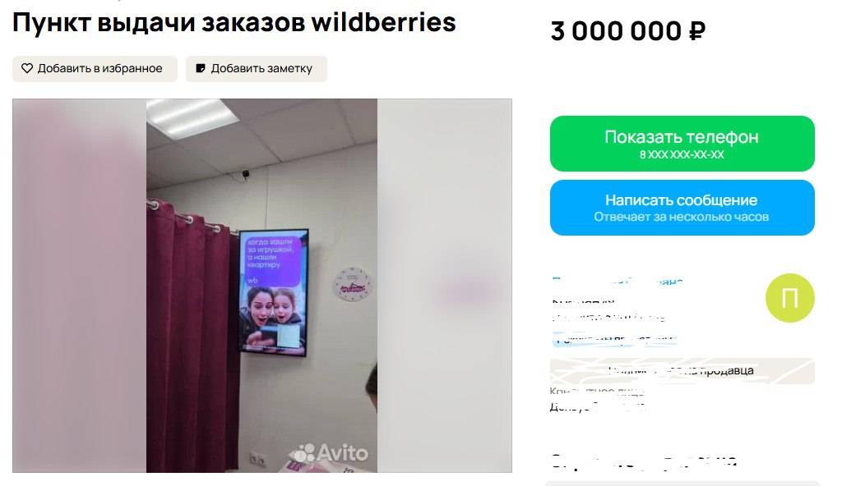The image size is (842, 486).
Task: Open chat via Написать сообщение button
Action: [x=682, y=208]
